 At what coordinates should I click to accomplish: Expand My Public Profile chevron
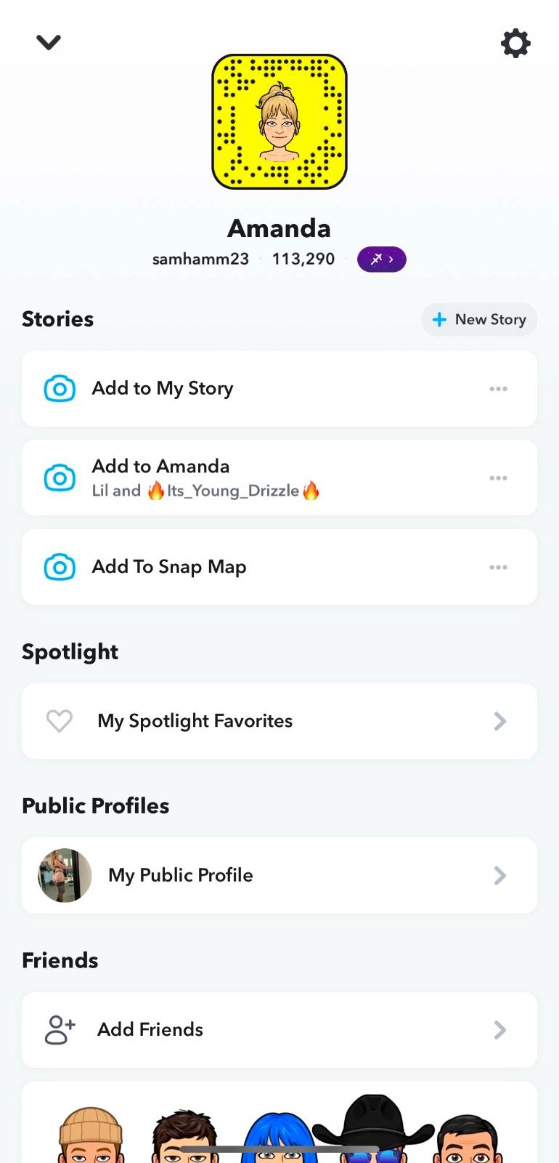point(499,875)
